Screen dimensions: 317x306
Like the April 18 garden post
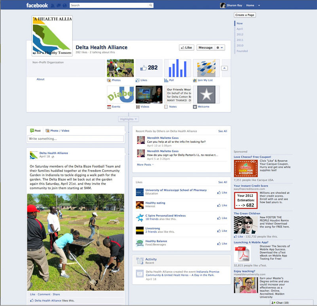(32, 294)
